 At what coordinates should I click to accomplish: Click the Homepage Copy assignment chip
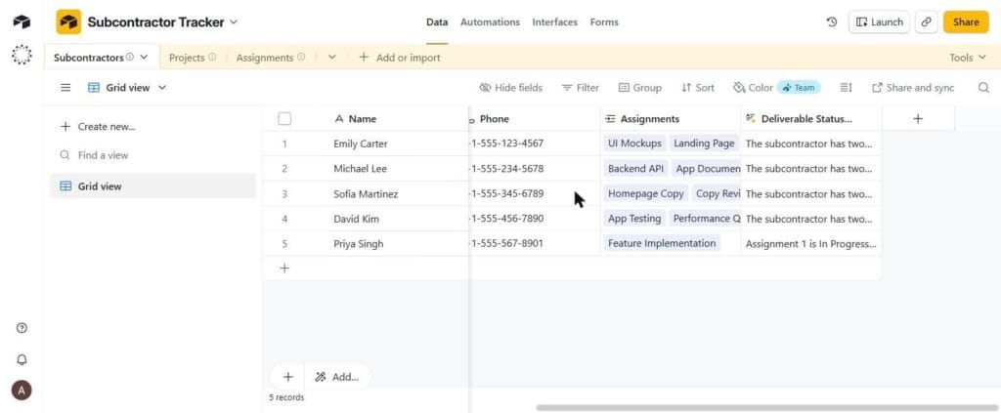coord(645,193)
